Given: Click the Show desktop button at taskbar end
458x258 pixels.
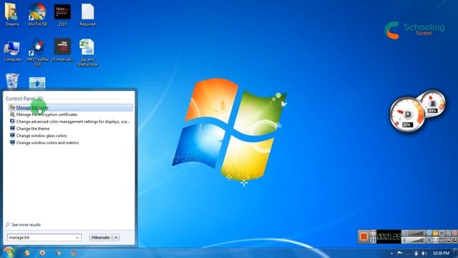Looking at the screenshot, I should pyautogui.click(x=455, y=253).
